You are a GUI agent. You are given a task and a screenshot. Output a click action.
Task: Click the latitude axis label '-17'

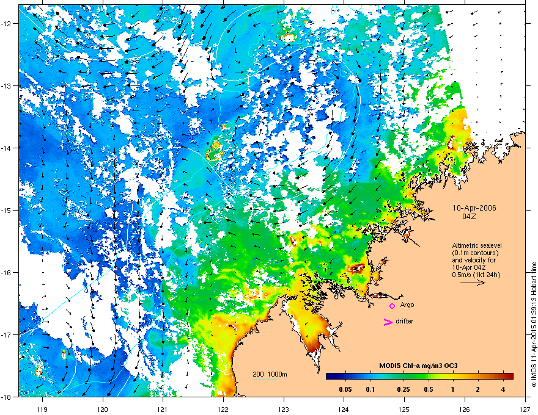7,334
